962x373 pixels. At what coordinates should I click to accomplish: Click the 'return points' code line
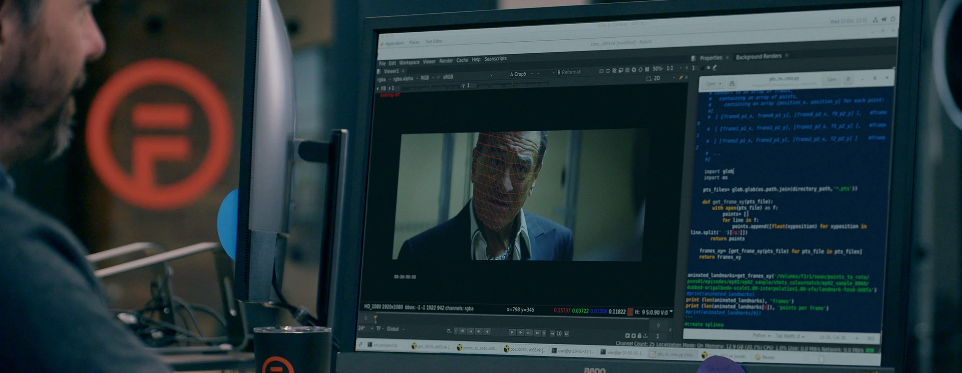point(728,239)
